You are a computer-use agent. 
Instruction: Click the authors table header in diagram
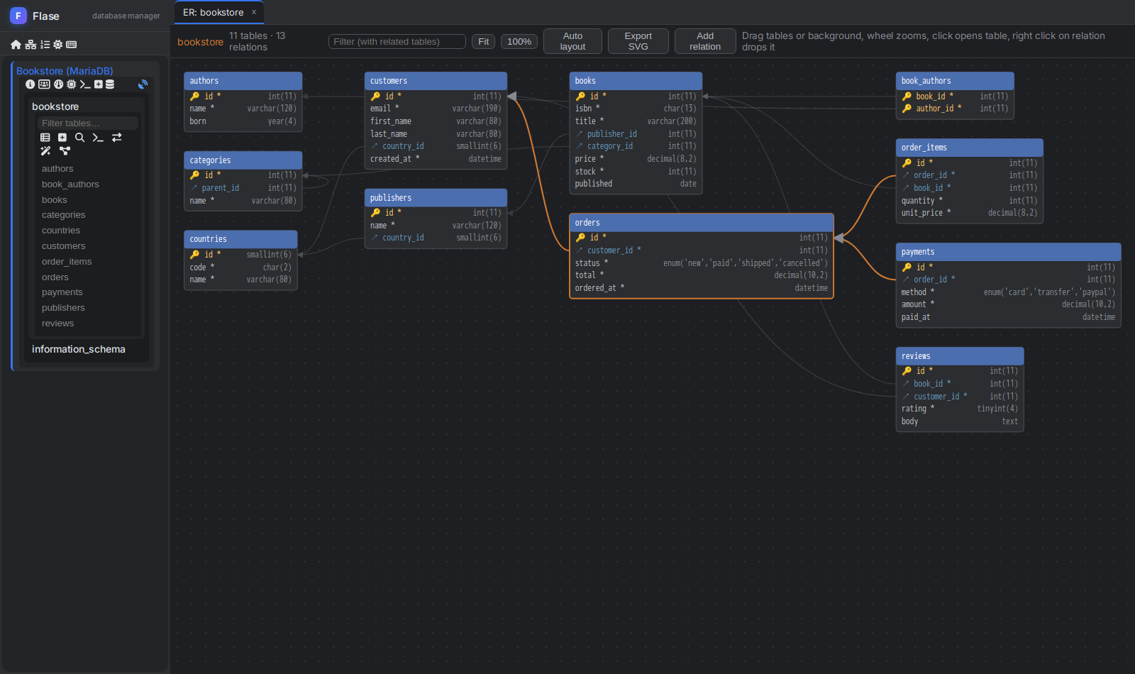[x=243, y=81]
